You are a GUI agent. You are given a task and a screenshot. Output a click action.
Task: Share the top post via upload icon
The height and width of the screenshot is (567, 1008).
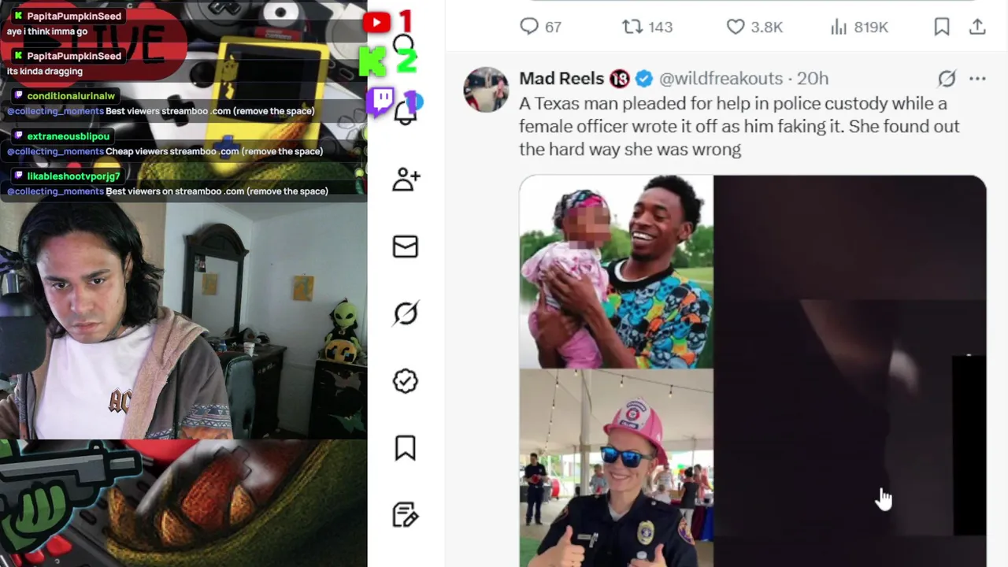pos(977,27)
